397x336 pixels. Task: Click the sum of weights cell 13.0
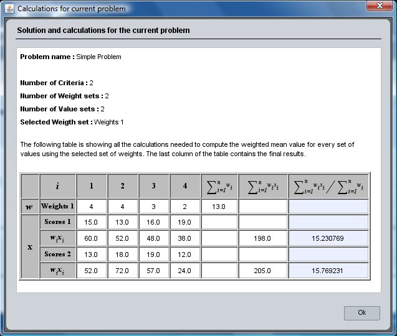coord(219,207)
